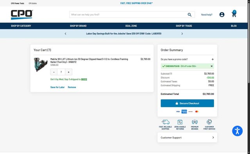Click the quantity field showing 7
This screenshot has height=154, width=250.
(61, 72)
